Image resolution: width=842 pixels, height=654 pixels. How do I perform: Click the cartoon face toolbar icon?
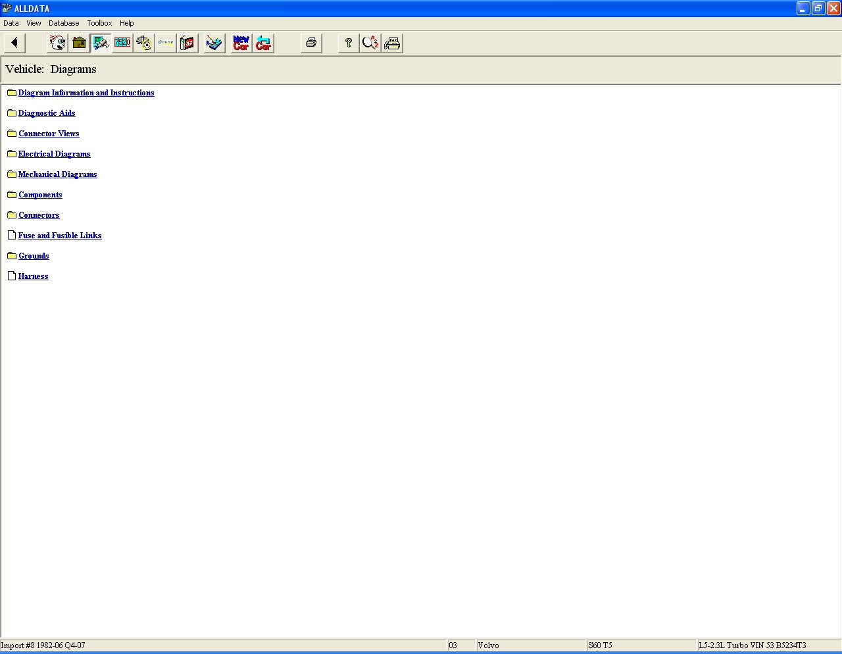point(58,43)
